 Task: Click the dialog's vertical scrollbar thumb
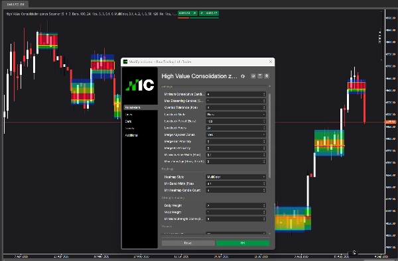click(x=269, y=136)
